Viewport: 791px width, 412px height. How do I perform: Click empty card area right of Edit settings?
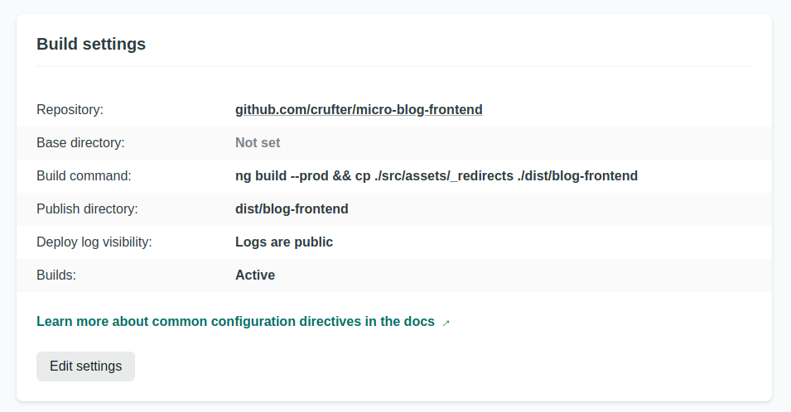456,366
